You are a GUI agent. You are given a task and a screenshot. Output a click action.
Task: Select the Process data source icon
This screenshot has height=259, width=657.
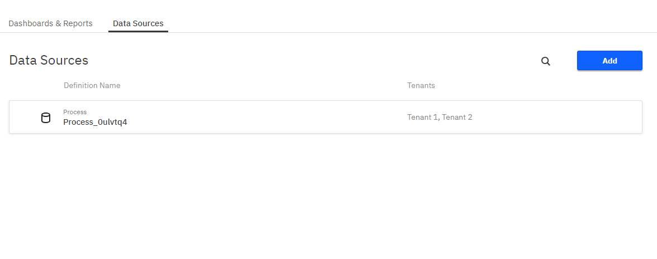46,118
